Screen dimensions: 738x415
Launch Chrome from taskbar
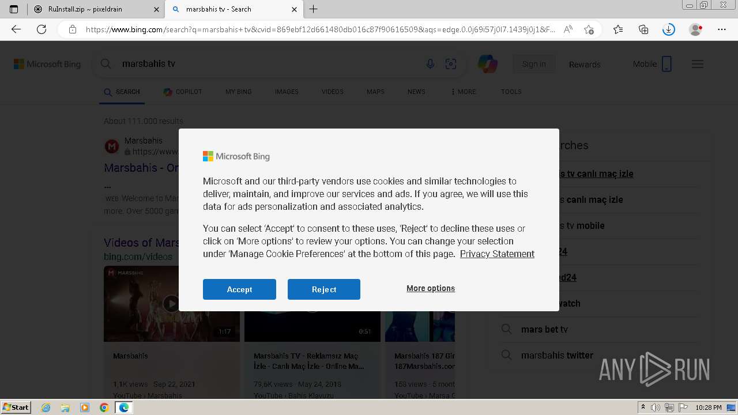pos(104,408)
